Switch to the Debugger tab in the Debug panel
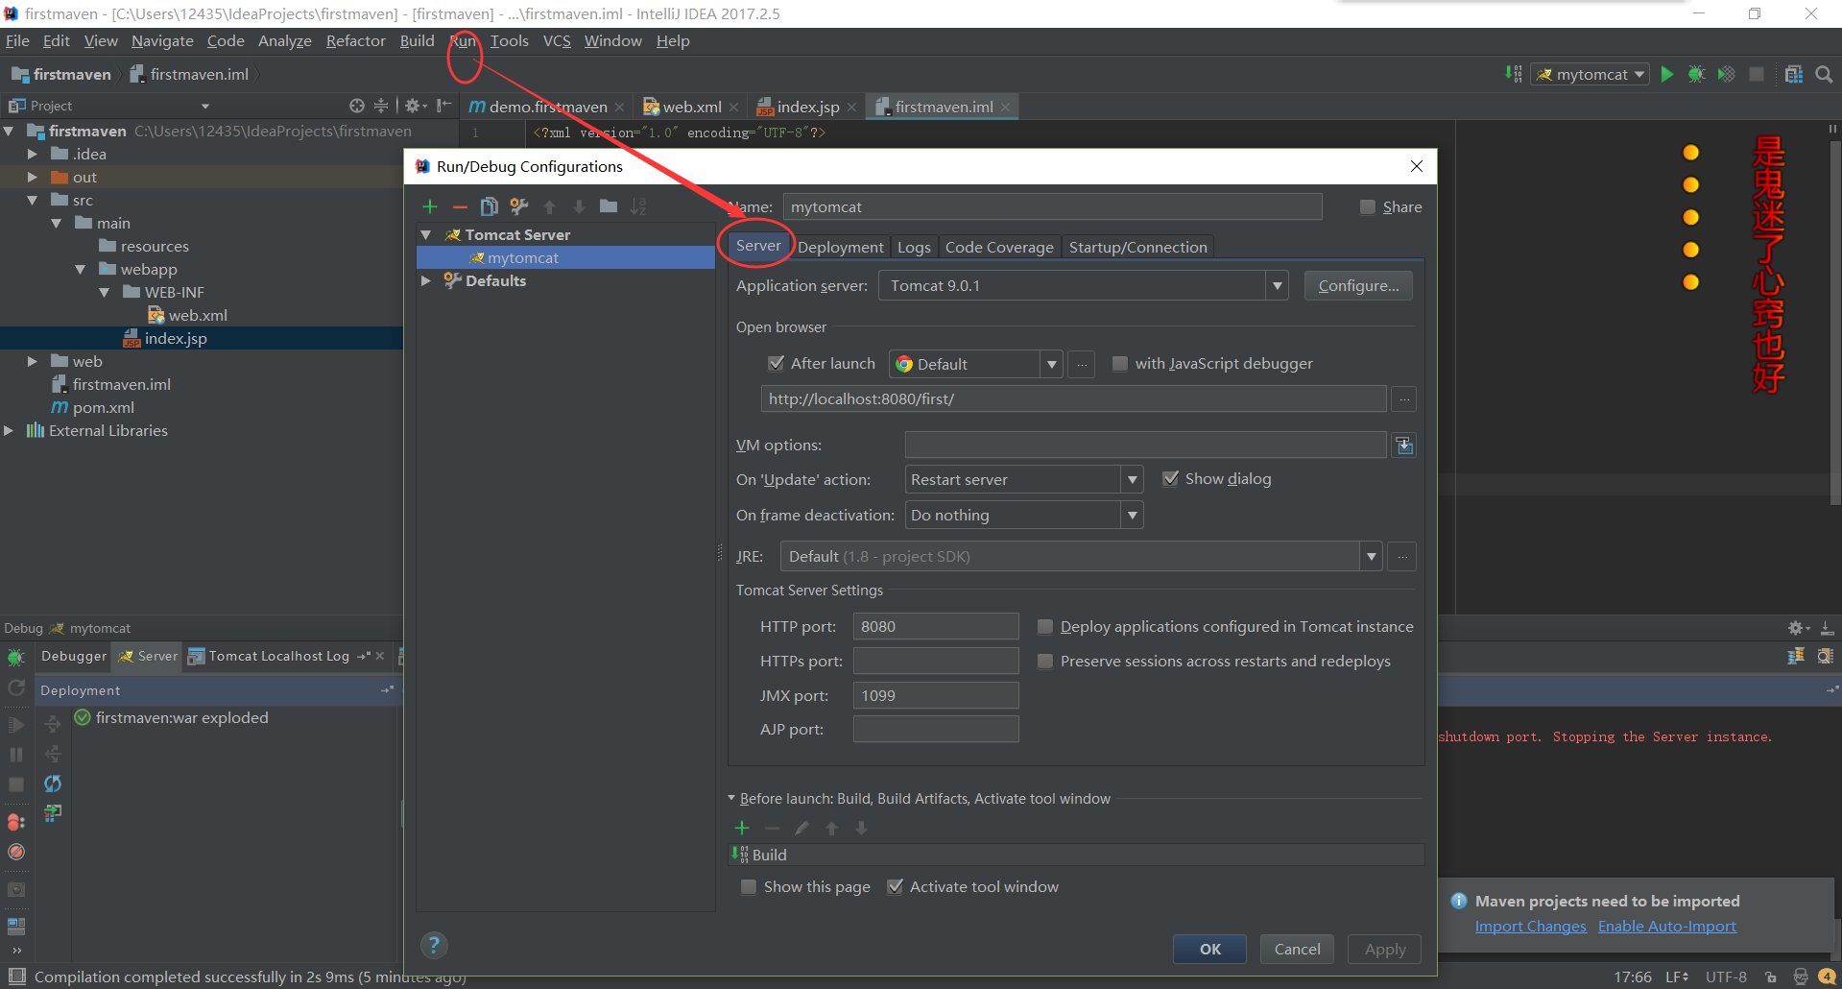This screenshot has height=989, width=1842. [x=74, y=656]
